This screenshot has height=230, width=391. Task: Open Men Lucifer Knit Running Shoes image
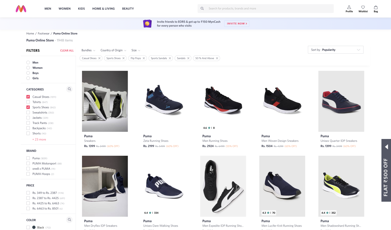coord(282,186)
